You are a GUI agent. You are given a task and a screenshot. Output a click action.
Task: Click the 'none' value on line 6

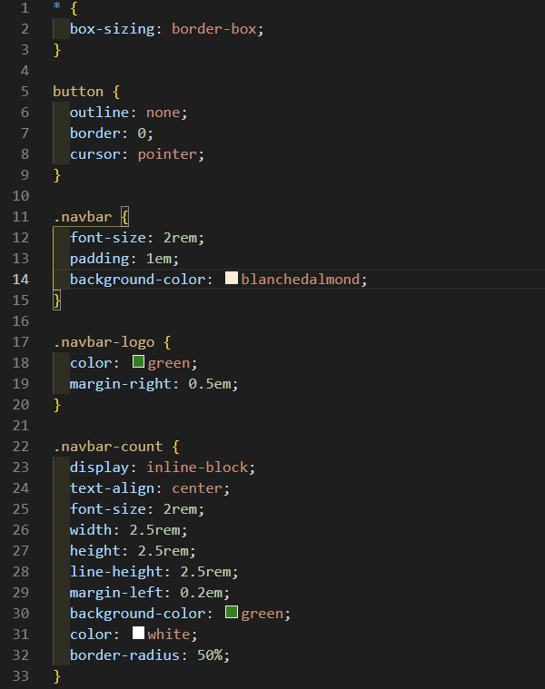click(x=163, y=113)
